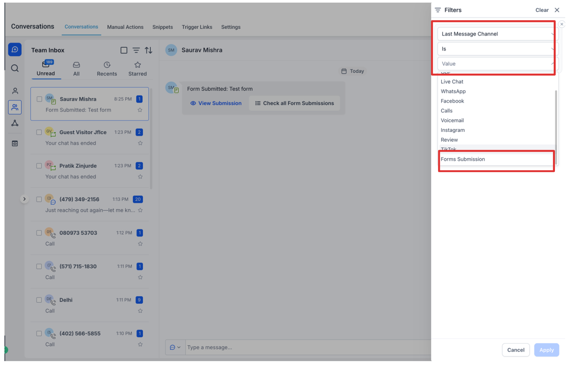The width and height of the screenshot is (581, 366).
Task: Select the checkbox for Pratik Zinjurde conversation
Action: (x=39, y=165)
